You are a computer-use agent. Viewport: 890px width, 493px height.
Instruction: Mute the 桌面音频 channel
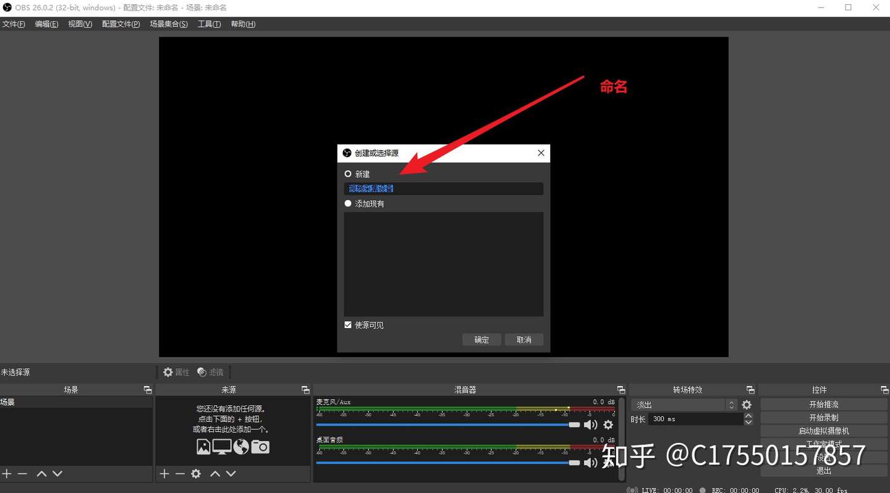point(591,462)
